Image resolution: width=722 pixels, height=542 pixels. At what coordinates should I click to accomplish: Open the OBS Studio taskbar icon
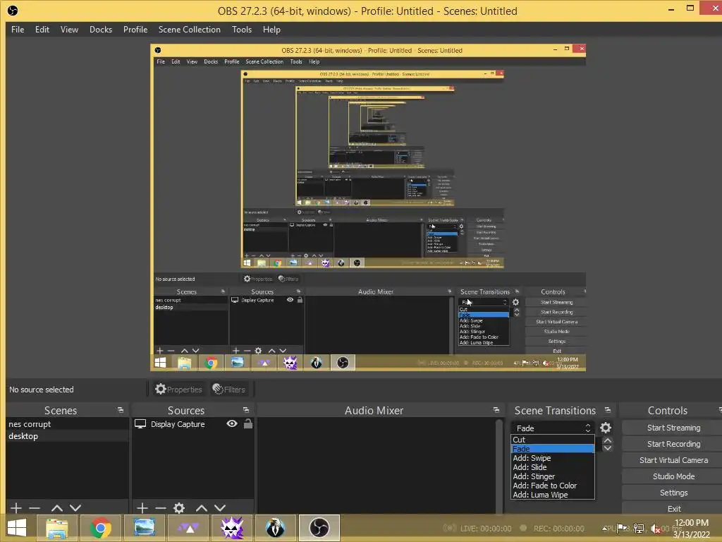pos(319,528)
